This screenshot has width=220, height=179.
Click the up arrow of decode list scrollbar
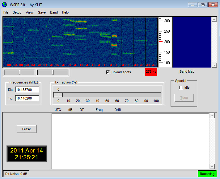coord(212,116)
